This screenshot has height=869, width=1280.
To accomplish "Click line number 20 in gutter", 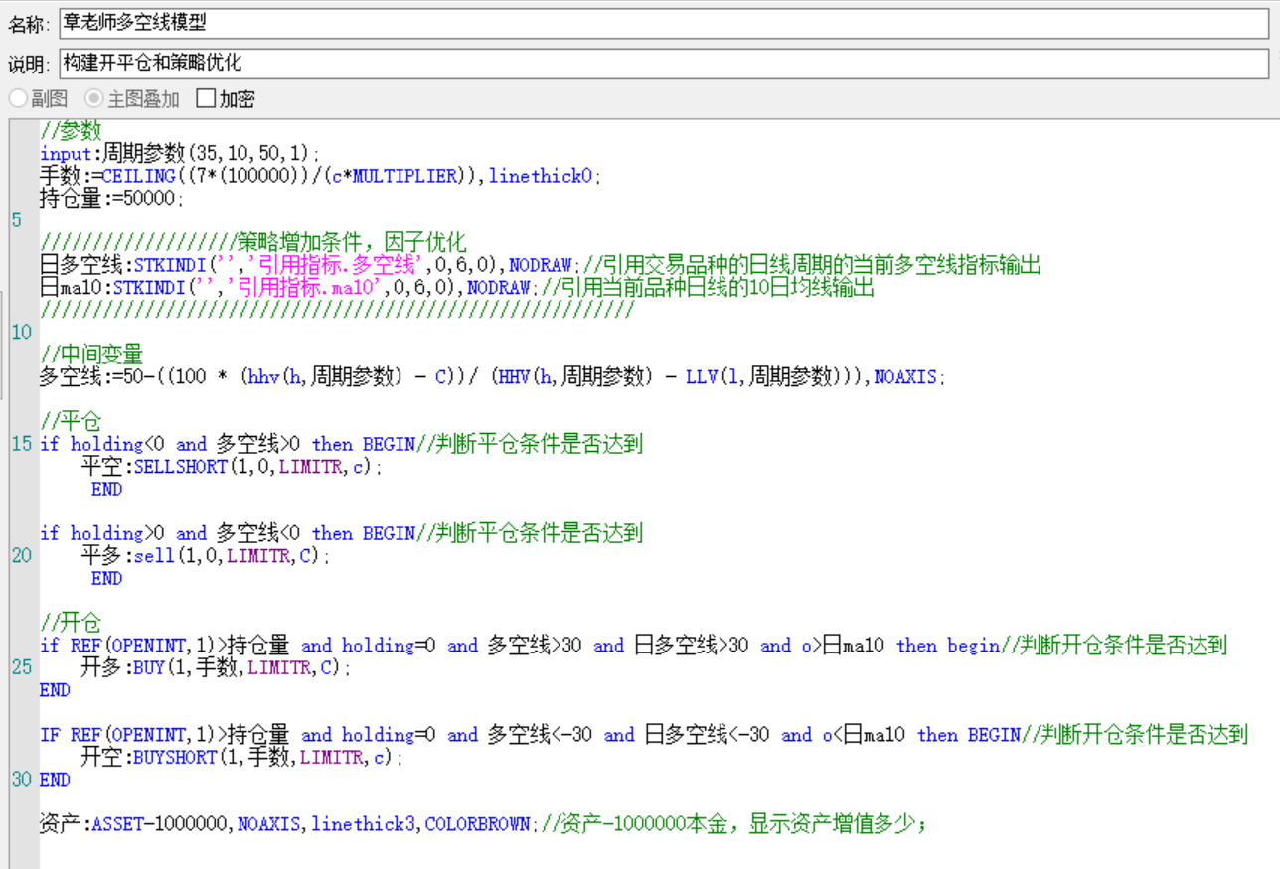I will pos(21,556).
